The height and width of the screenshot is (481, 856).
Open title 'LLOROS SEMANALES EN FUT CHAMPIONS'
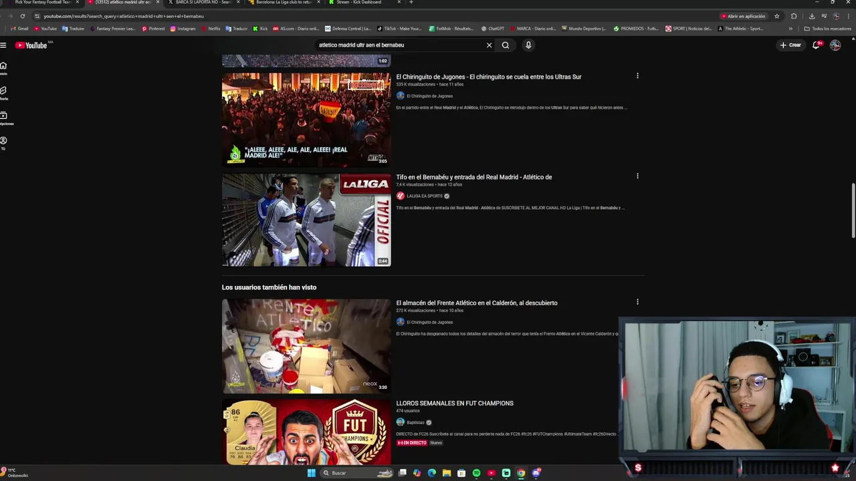click(x=455, y=404)
